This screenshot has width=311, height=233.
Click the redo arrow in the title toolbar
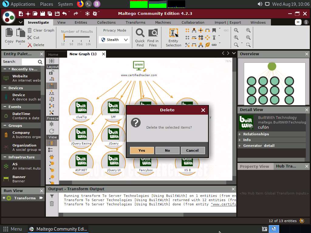(x=76, y=14)
